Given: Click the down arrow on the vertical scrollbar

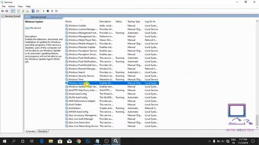Looking at the screenshot, I should tap(257, 128).
